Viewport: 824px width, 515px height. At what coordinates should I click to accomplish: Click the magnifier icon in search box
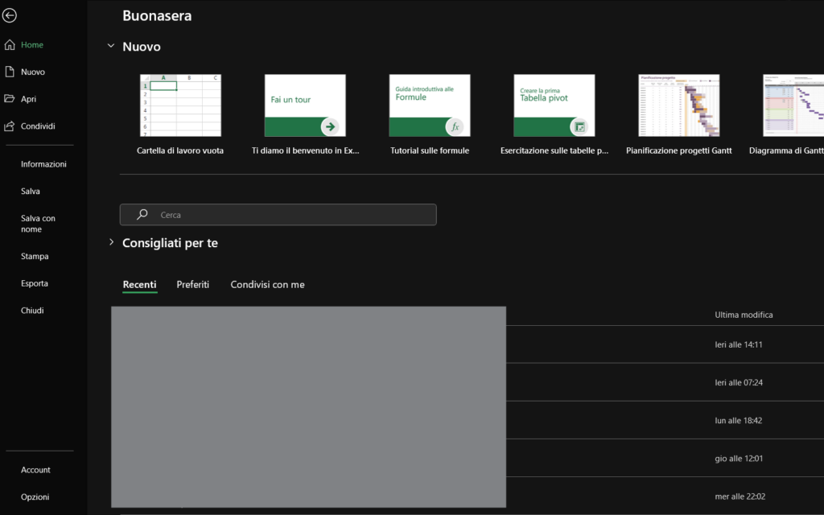[x=142, y=215]
